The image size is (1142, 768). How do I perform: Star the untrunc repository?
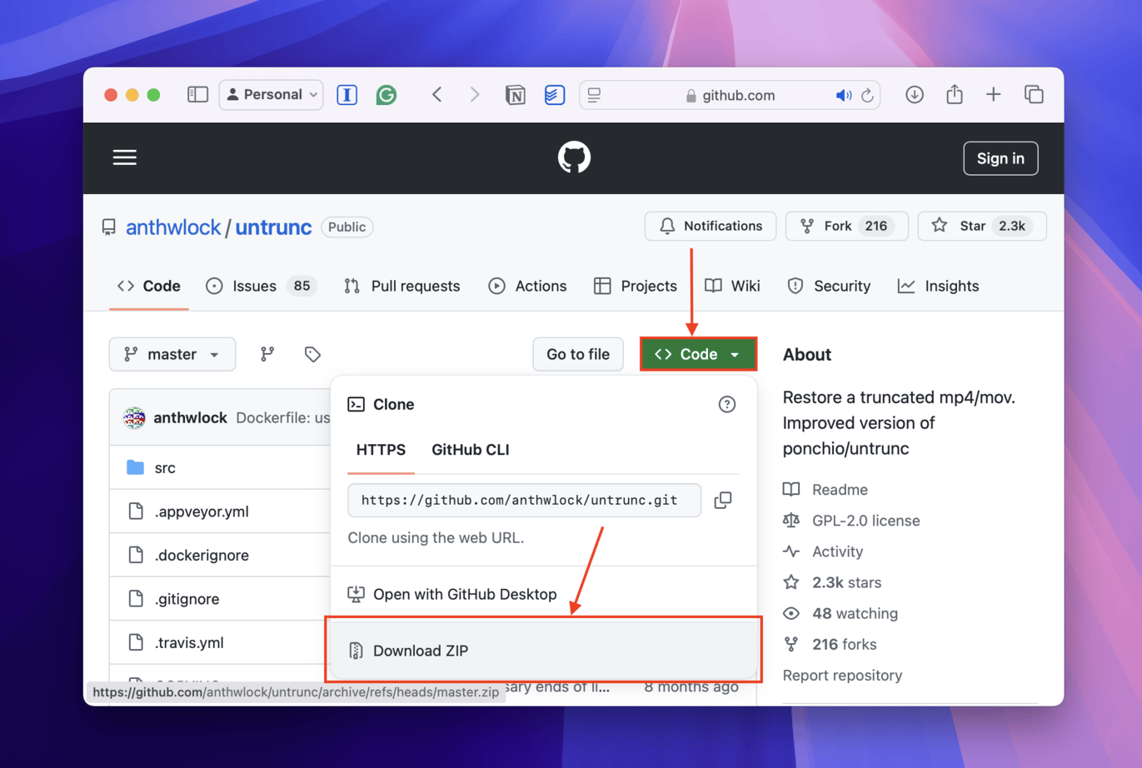click(981, 226)
